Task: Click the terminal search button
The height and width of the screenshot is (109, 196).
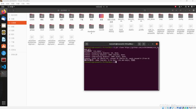Action: click(139, 44)
